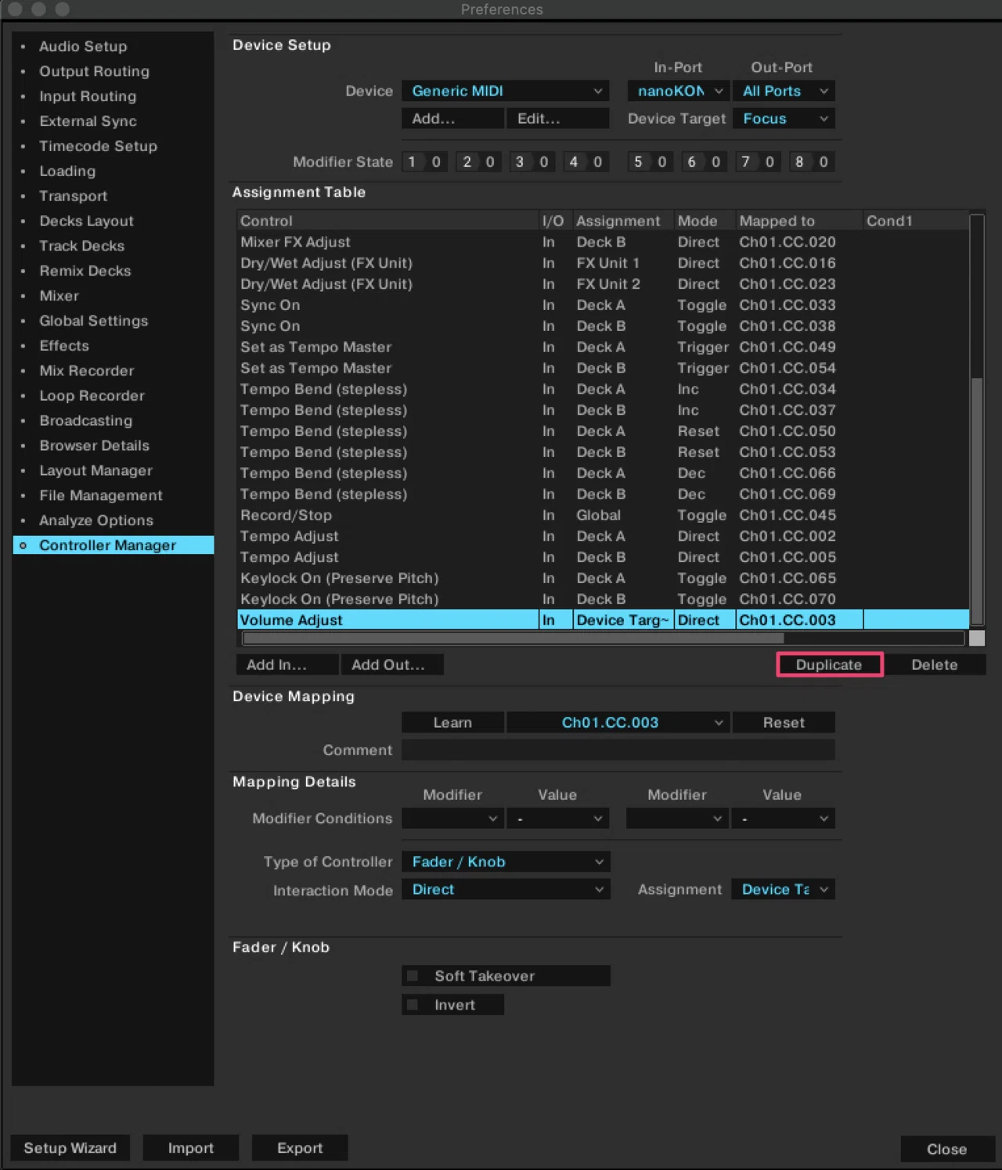1002x1170 pixels.
Task: Open the Device dropdown showing Generic MIDI
Action: coord(506,91)
